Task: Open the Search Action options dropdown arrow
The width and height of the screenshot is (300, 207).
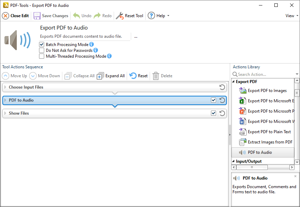Action: click(x=297, y=74)
